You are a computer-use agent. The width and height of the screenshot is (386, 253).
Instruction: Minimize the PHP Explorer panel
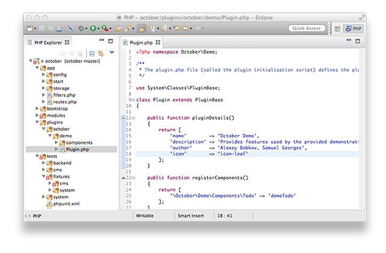click(102, 40)
